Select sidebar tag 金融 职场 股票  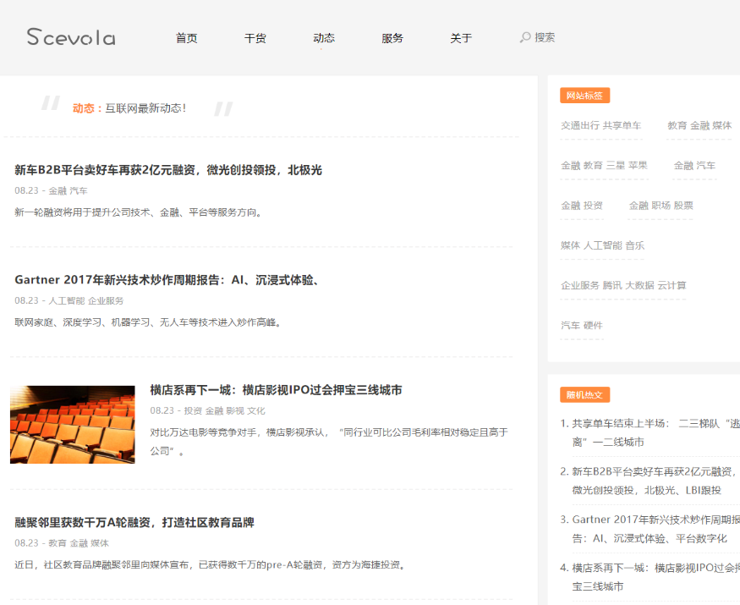point(661,206)
